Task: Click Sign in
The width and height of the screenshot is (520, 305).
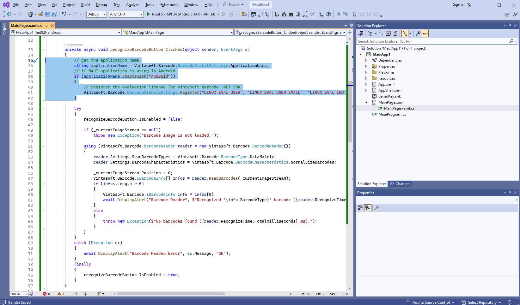Action: [x=458, y=4]
